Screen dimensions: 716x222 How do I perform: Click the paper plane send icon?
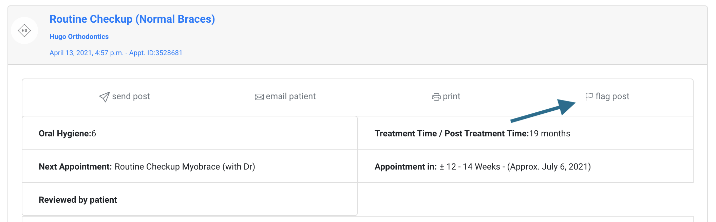(x=104, y=97)
